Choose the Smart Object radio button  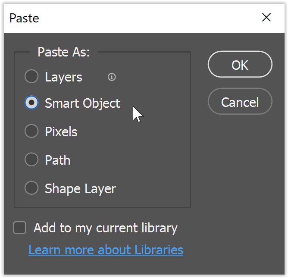click(31, 103)
